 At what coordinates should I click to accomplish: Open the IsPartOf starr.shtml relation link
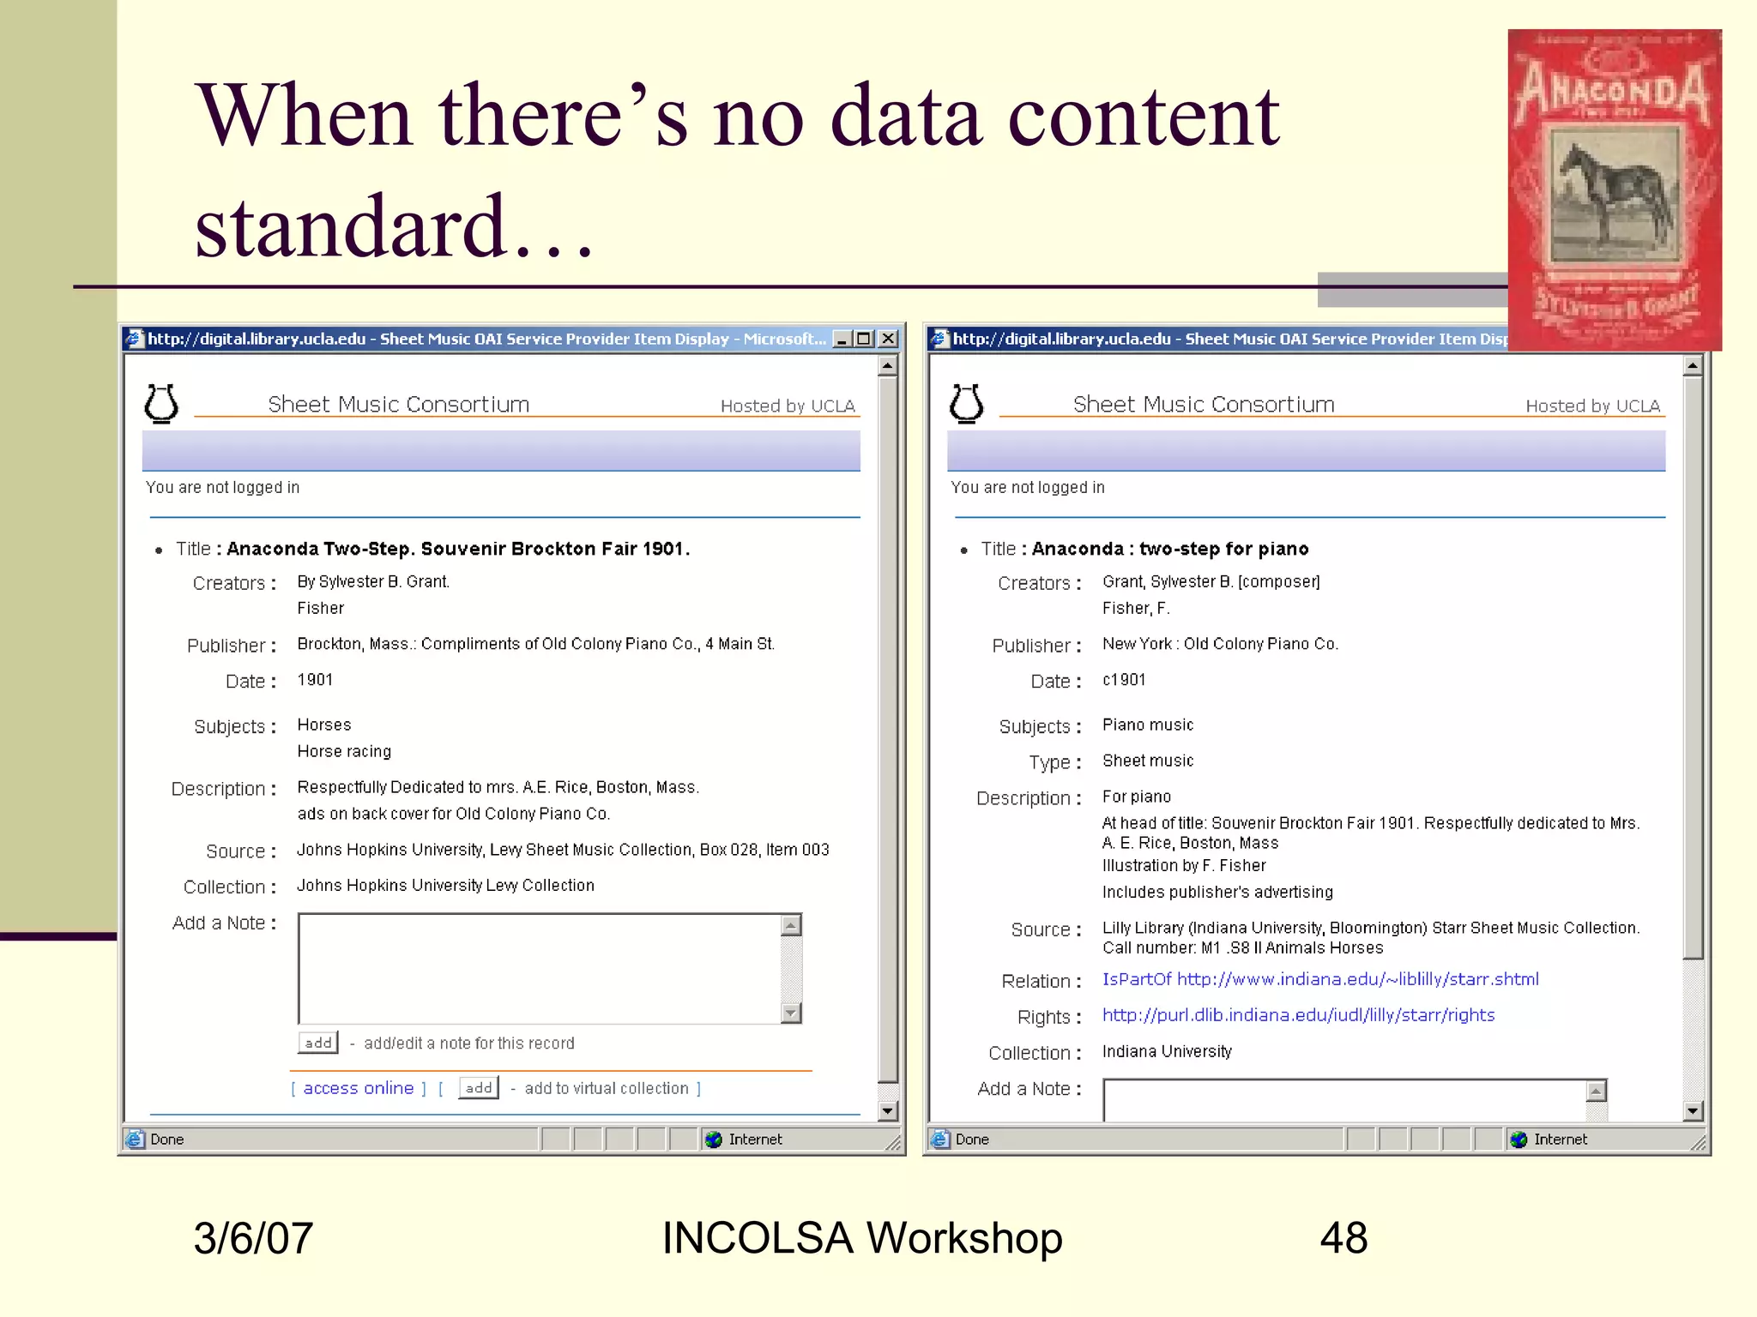tap(1320, 979)
